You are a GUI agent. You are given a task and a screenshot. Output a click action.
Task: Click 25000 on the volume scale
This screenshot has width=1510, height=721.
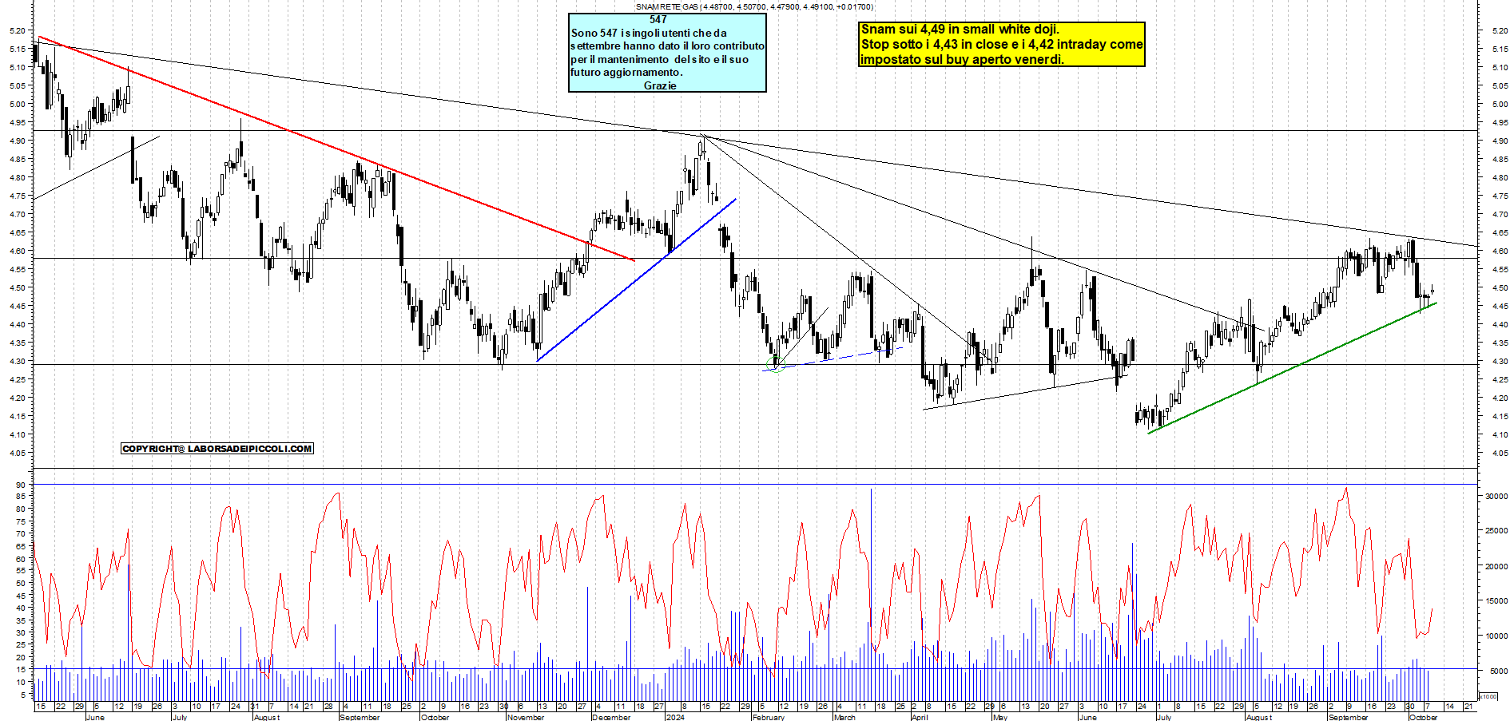click(x=1496, y=531)
